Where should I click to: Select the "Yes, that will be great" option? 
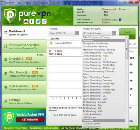click(x=52, y=115)
